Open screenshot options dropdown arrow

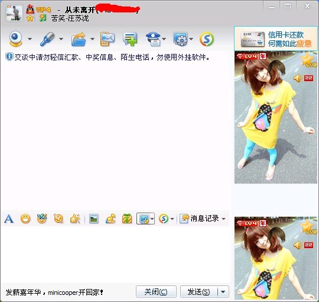152,219
